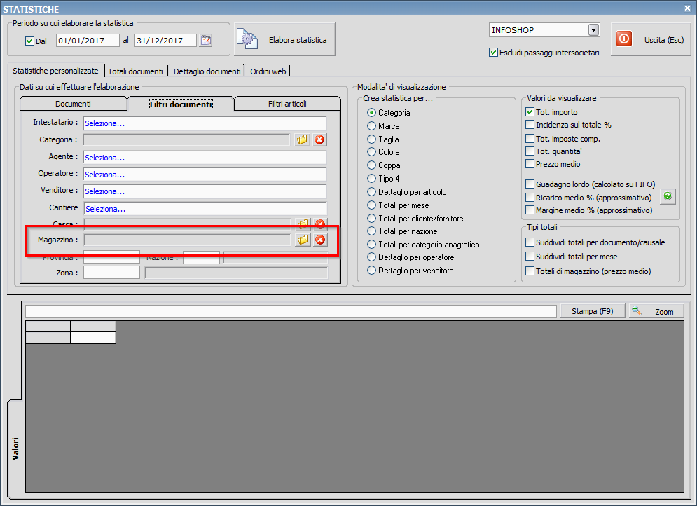Switch to Dettaglio documenti tab
Screen dimensions: 697x506
(207, 71)
